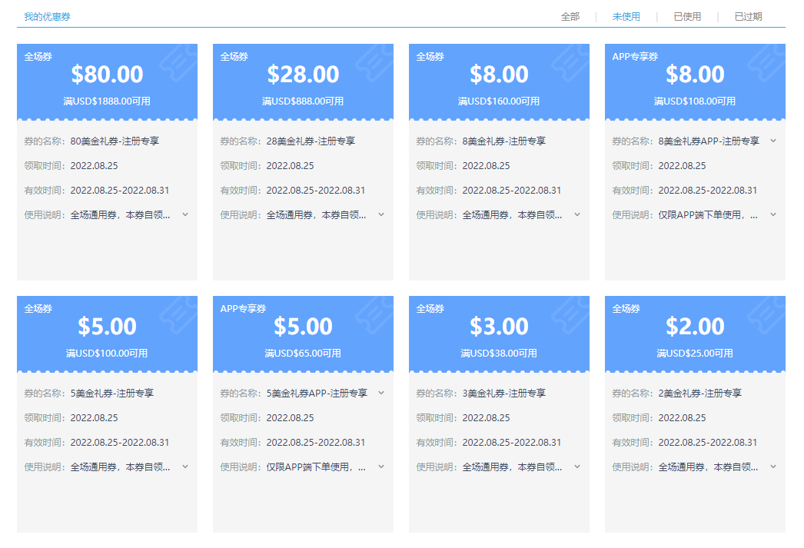Click the 满USD$65.00可用 condition text
Viewport: 804px width, 548px height.
coord(303,354)
